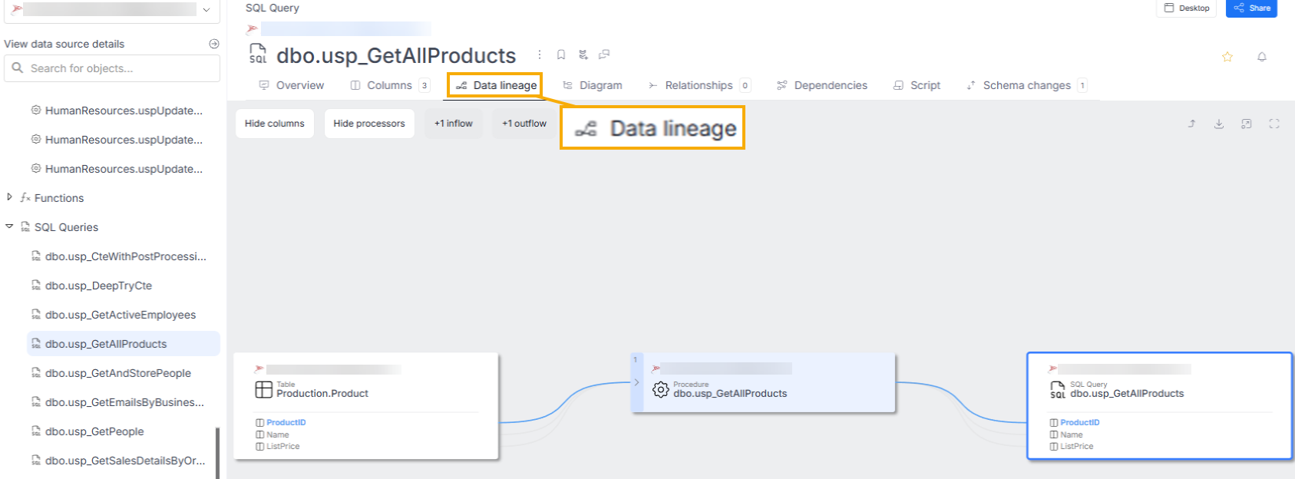1295x479 pixels.
Task: Expand the Functions tree node
Action: pyautogui.click(x=9, y=197)
